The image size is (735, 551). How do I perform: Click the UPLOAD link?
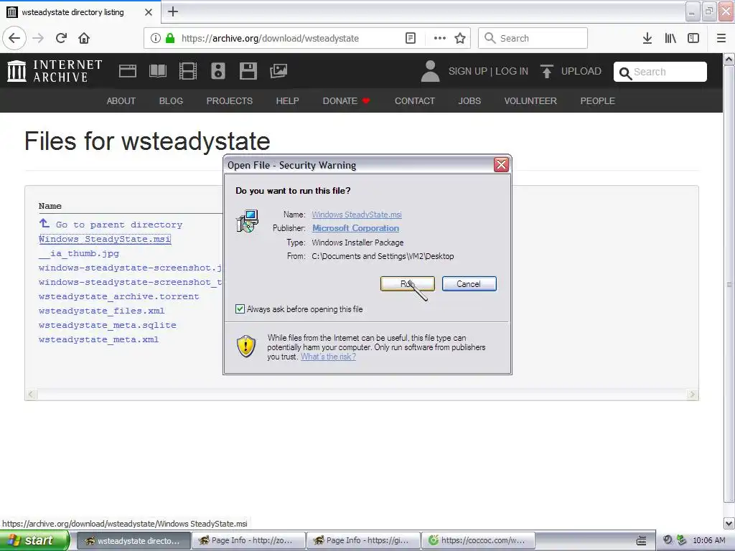click(581, 71)
